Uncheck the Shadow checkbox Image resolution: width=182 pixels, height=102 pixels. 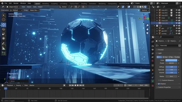159,84
